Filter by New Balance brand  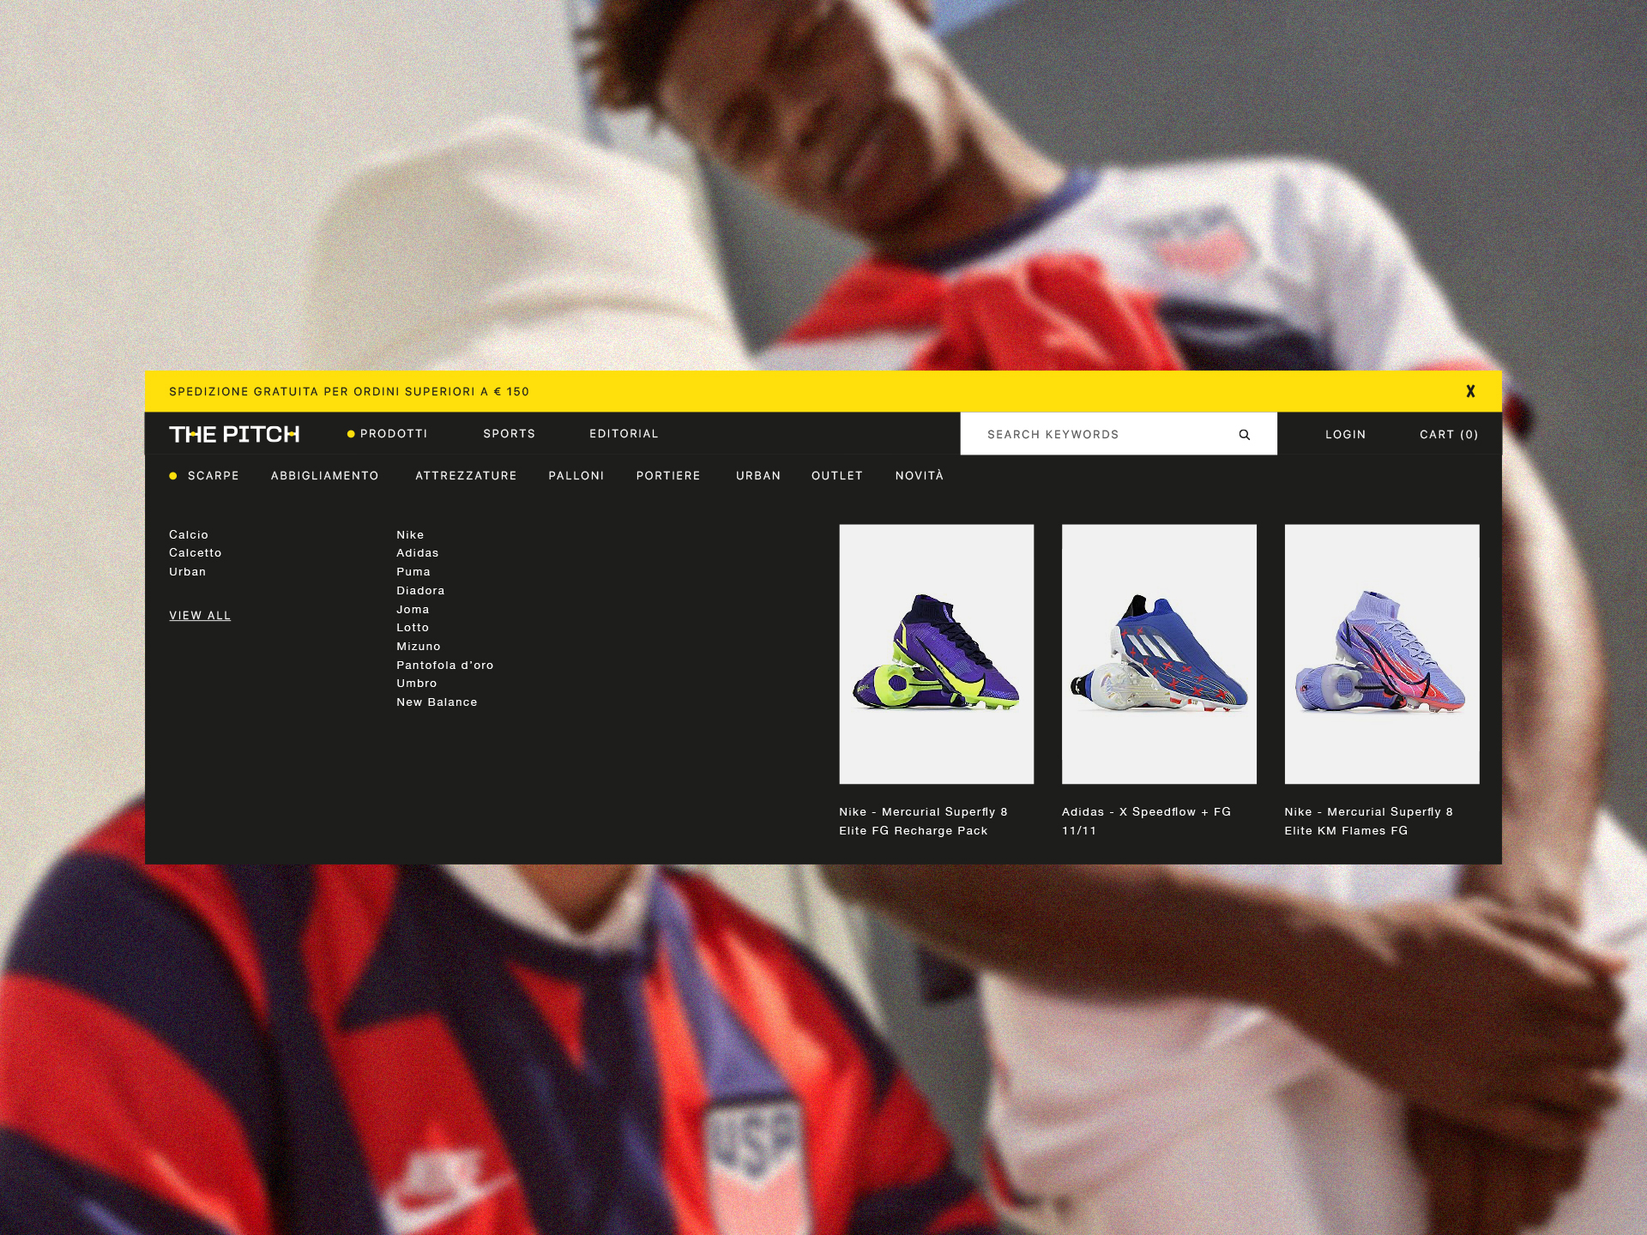(x=437, y=702)
